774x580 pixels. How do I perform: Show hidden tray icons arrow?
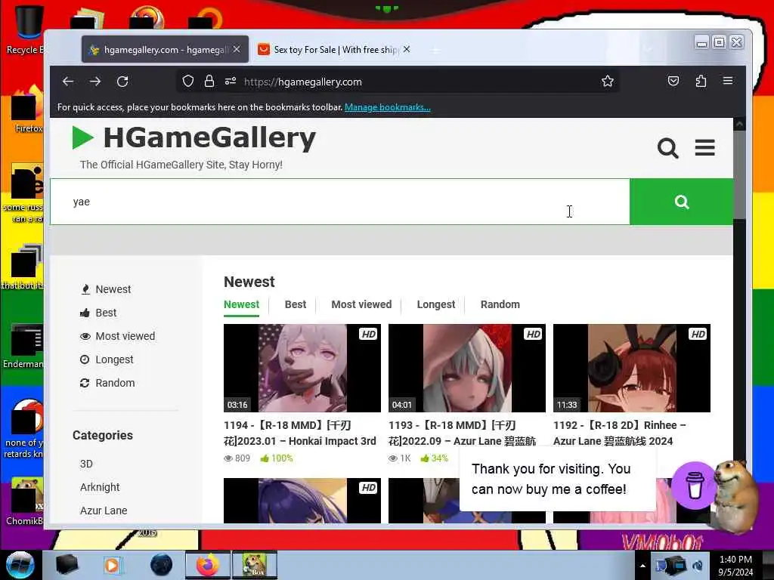pyautogui.click(x=642, y=566)
